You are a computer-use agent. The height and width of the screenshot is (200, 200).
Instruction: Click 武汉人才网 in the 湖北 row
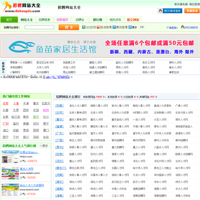(139, 182)
